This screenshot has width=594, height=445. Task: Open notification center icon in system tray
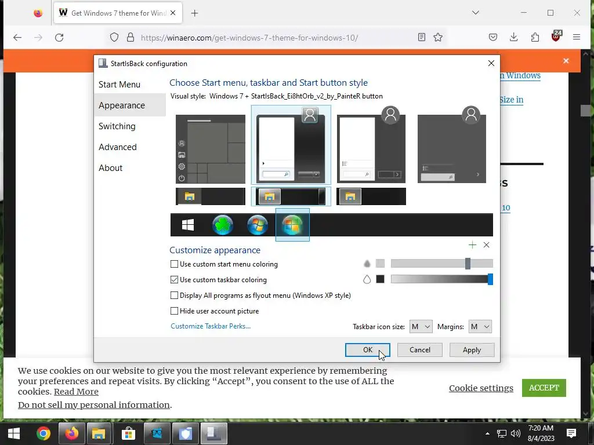pos(571,433)
